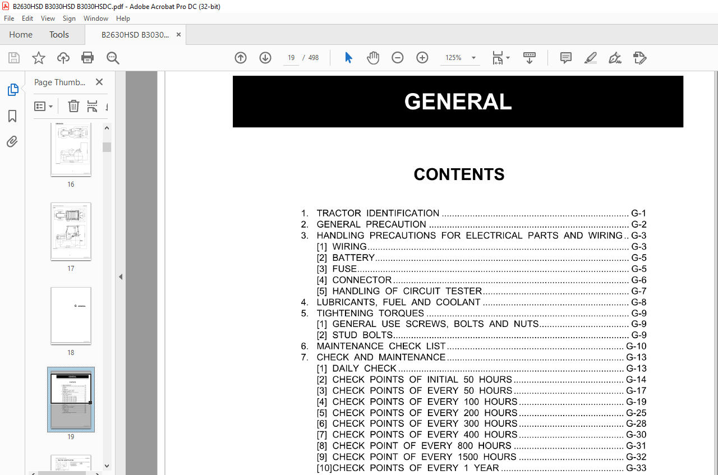The height and width of the screenshot is (475, 718).
Task: Click the thumbnails panel scrollbar thumb
Action: tap(107, 147)
